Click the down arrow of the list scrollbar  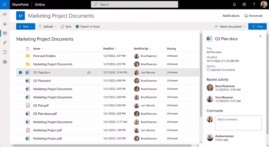pyautogui.click(x=201, y=142)
